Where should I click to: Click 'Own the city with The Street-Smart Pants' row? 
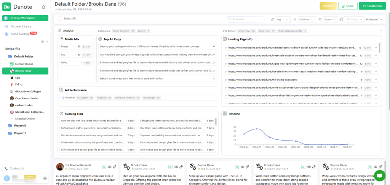pos(98,121)
